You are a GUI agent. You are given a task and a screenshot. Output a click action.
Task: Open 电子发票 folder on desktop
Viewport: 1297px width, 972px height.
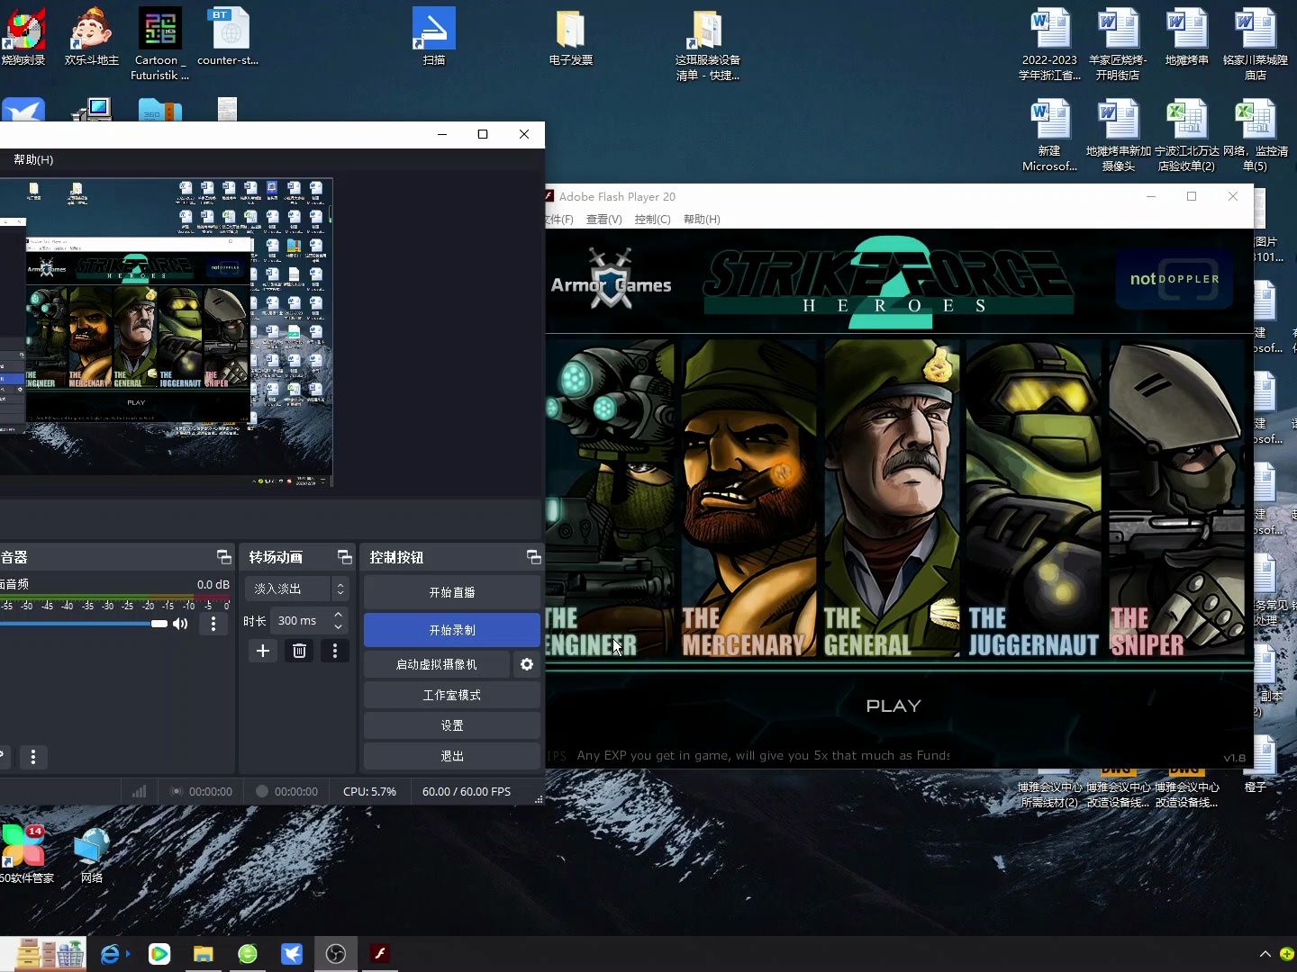[571, 37]
